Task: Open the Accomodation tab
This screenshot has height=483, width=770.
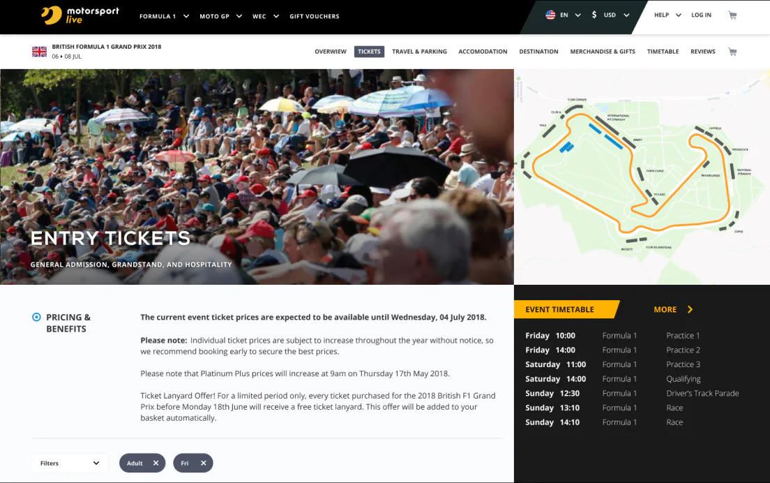Action: pyautogui.click(x=483, y=52)
